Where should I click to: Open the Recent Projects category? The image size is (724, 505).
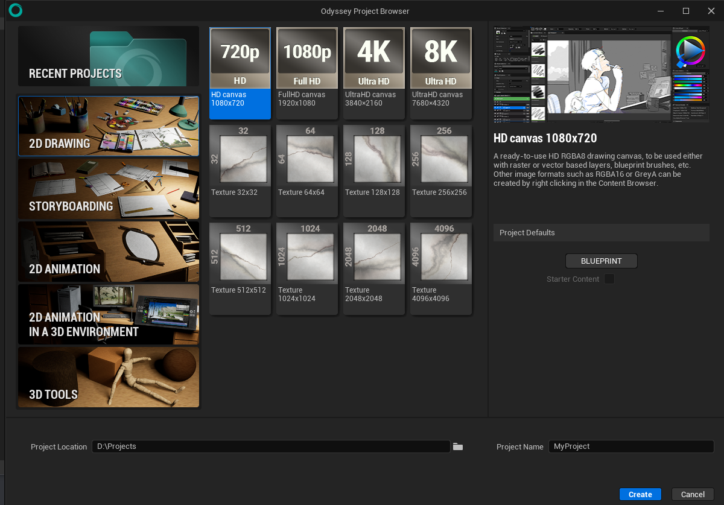tap(109, 56)
